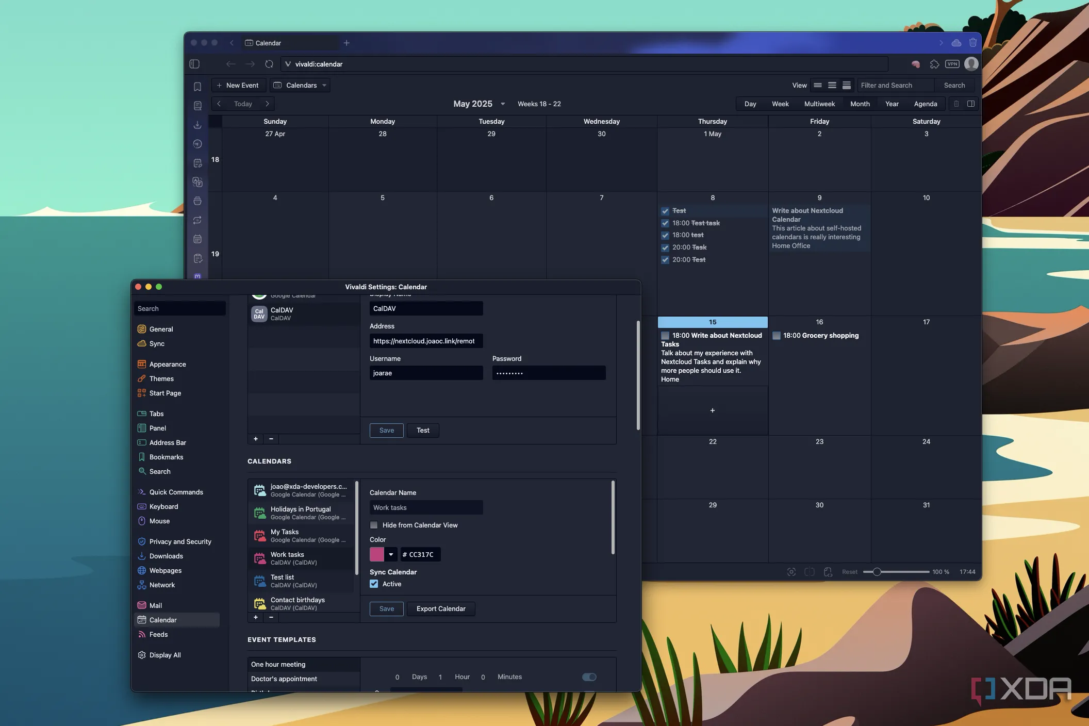
Task: Click the Filter and Search field
Action: coord(896,85)
